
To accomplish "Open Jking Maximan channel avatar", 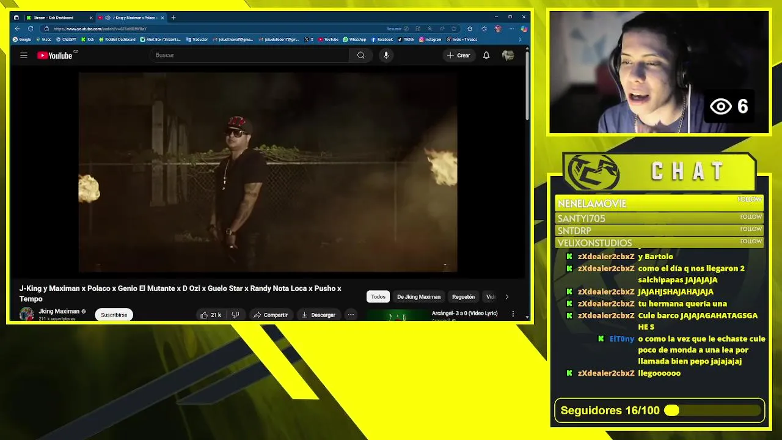I will click(26, 314).
